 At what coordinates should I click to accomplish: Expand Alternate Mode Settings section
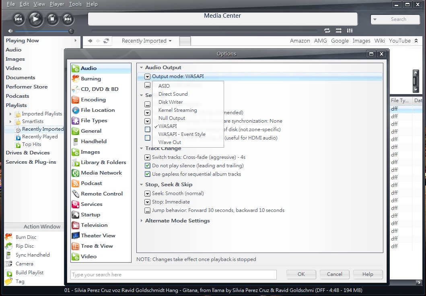coord(142,221)
